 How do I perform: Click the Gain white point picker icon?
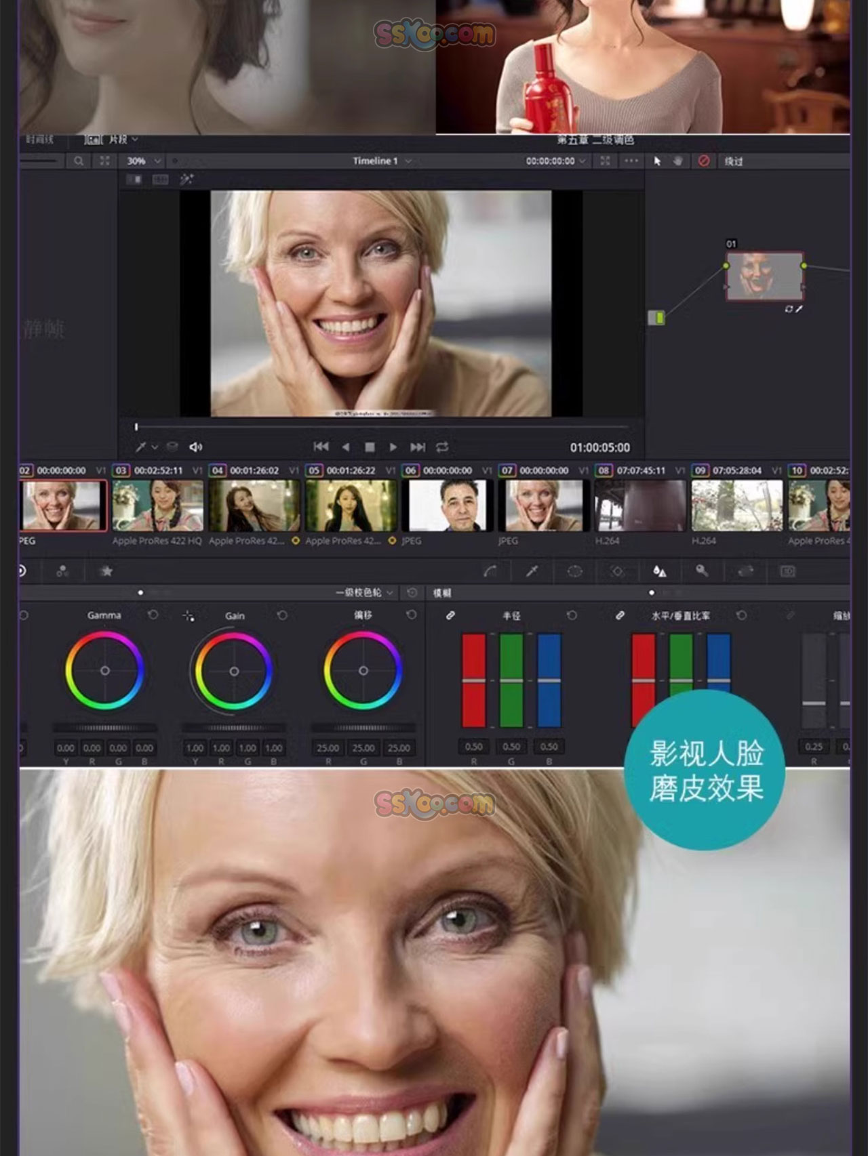click(x=188, y=616)
